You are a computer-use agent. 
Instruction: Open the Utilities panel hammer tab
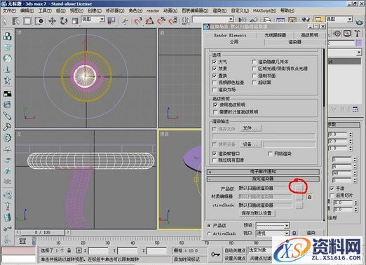tap(357, 34)
